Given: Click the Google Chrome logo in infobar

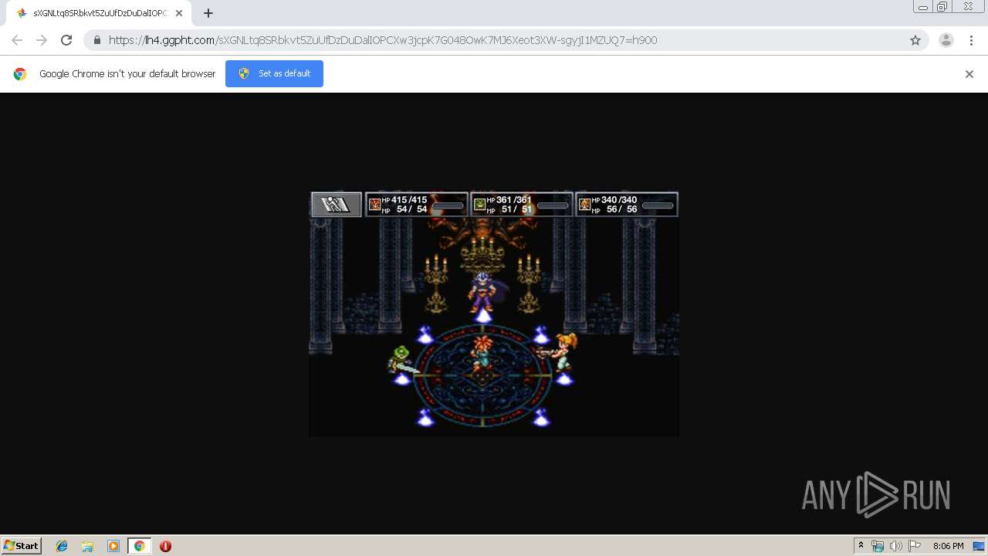Looking at the screenshot, I should point(20,74).
